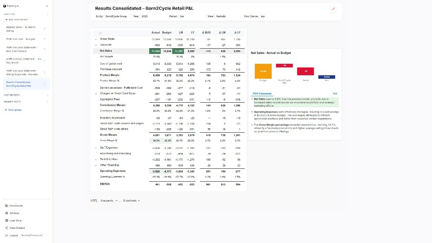Open Profit and Loss Statement - BVA report
The width and height of the screenshot is (432, 243).
pos(22,49)
